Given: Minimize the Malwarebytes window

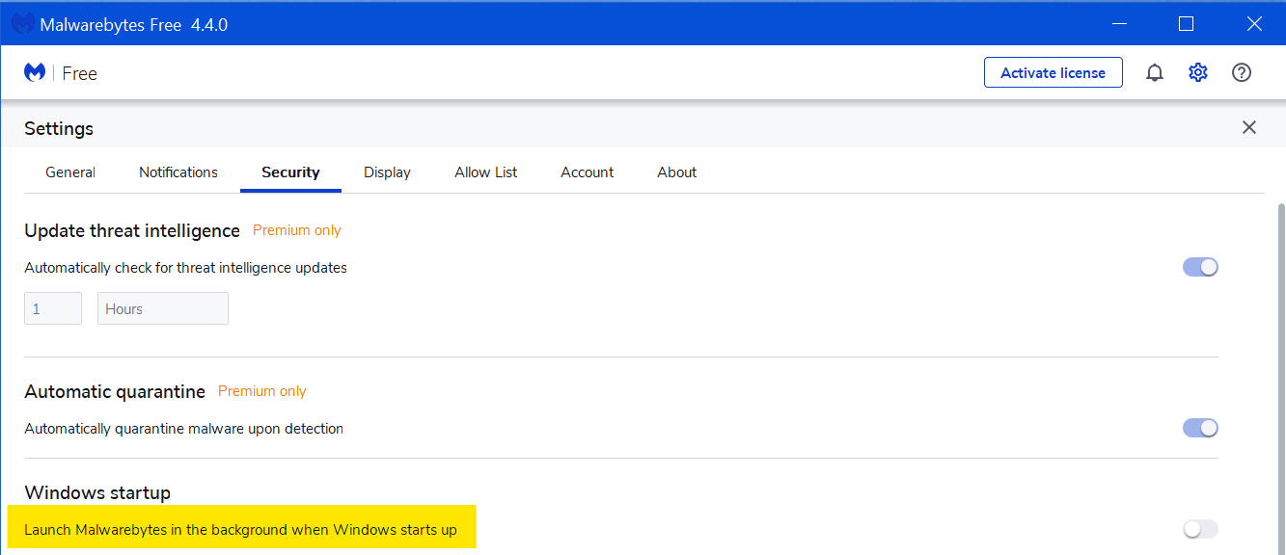Looking at the screenshot, I should [x=1118, y=23].
